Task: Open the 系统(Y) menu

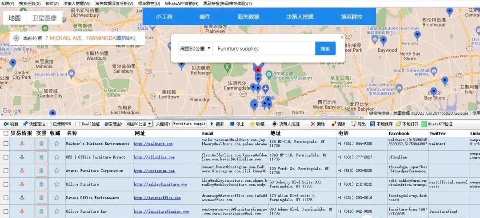Action: click(x=8, y=4)
